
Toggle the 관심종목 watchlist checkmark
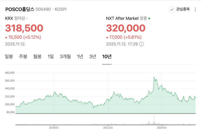(x=172, y=10)
